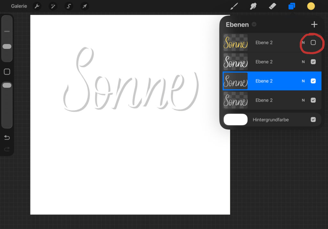
Task: Enable visibility of yellow Sonne layer
Action: pos(313,43)
